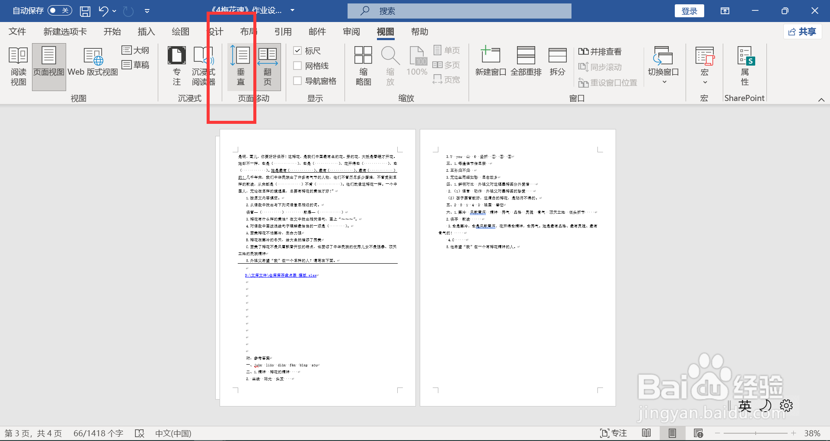Open the document hyperlink to 存盘点表 file
Viewport: 830px width, 441px height.
click(x=281, y=275)
